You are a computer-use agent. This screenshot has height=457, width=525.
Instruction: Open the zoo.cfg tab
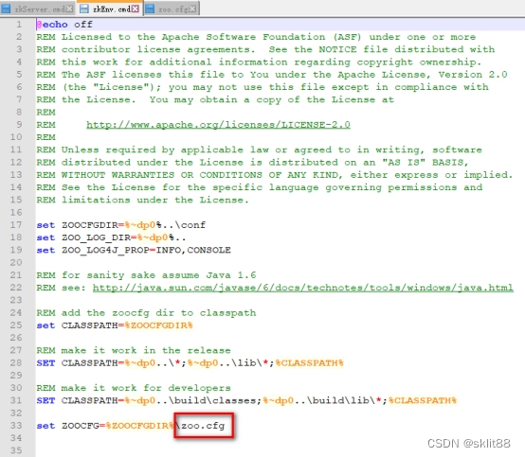click(x=172, y=9)
